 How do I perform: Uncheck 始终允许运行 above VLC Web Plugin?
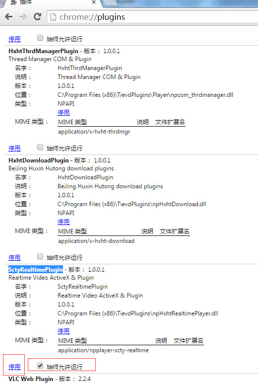click(40, 366)
